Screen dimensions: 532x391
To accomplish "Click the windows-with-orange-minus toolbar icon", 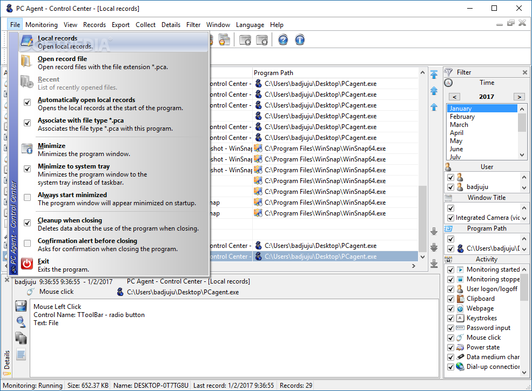I will coord(224,40).
